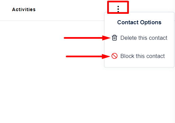
Task: Select "Delete this contact" option
Action: 139,38
